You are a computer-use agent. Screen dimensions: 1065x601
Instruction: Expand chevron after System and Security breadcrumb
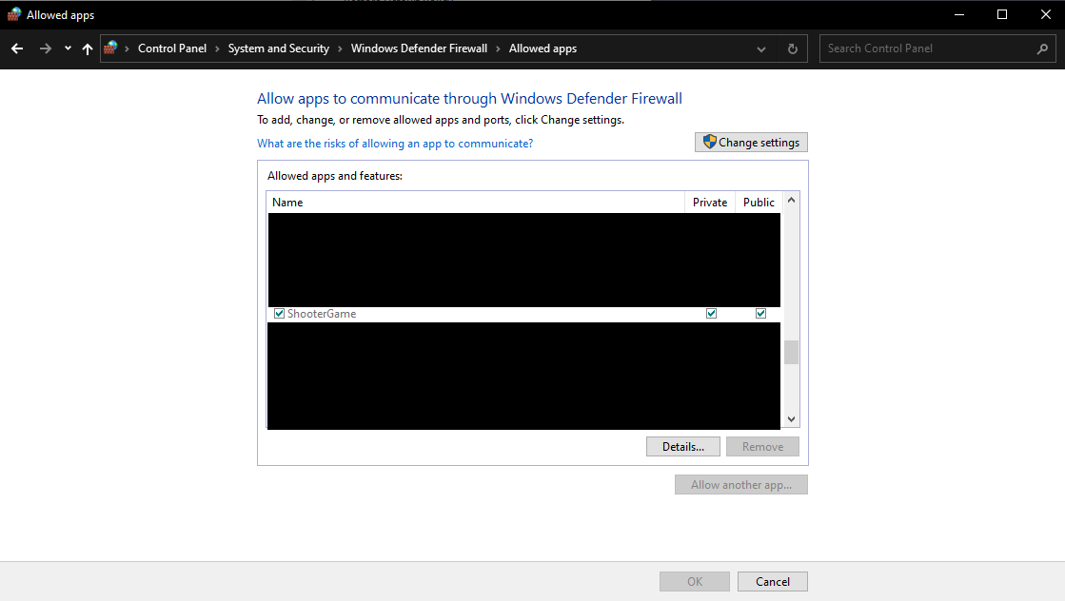click(341, 48)
